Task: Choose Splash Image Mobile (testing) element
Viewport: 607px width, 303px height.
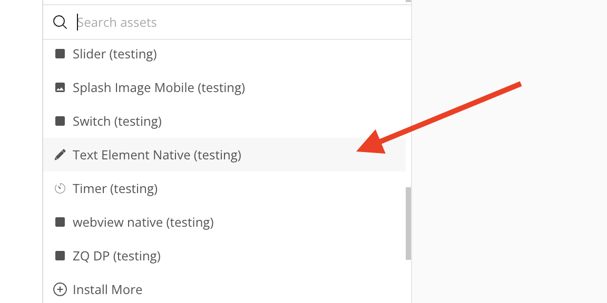Action: coord(159,87)
